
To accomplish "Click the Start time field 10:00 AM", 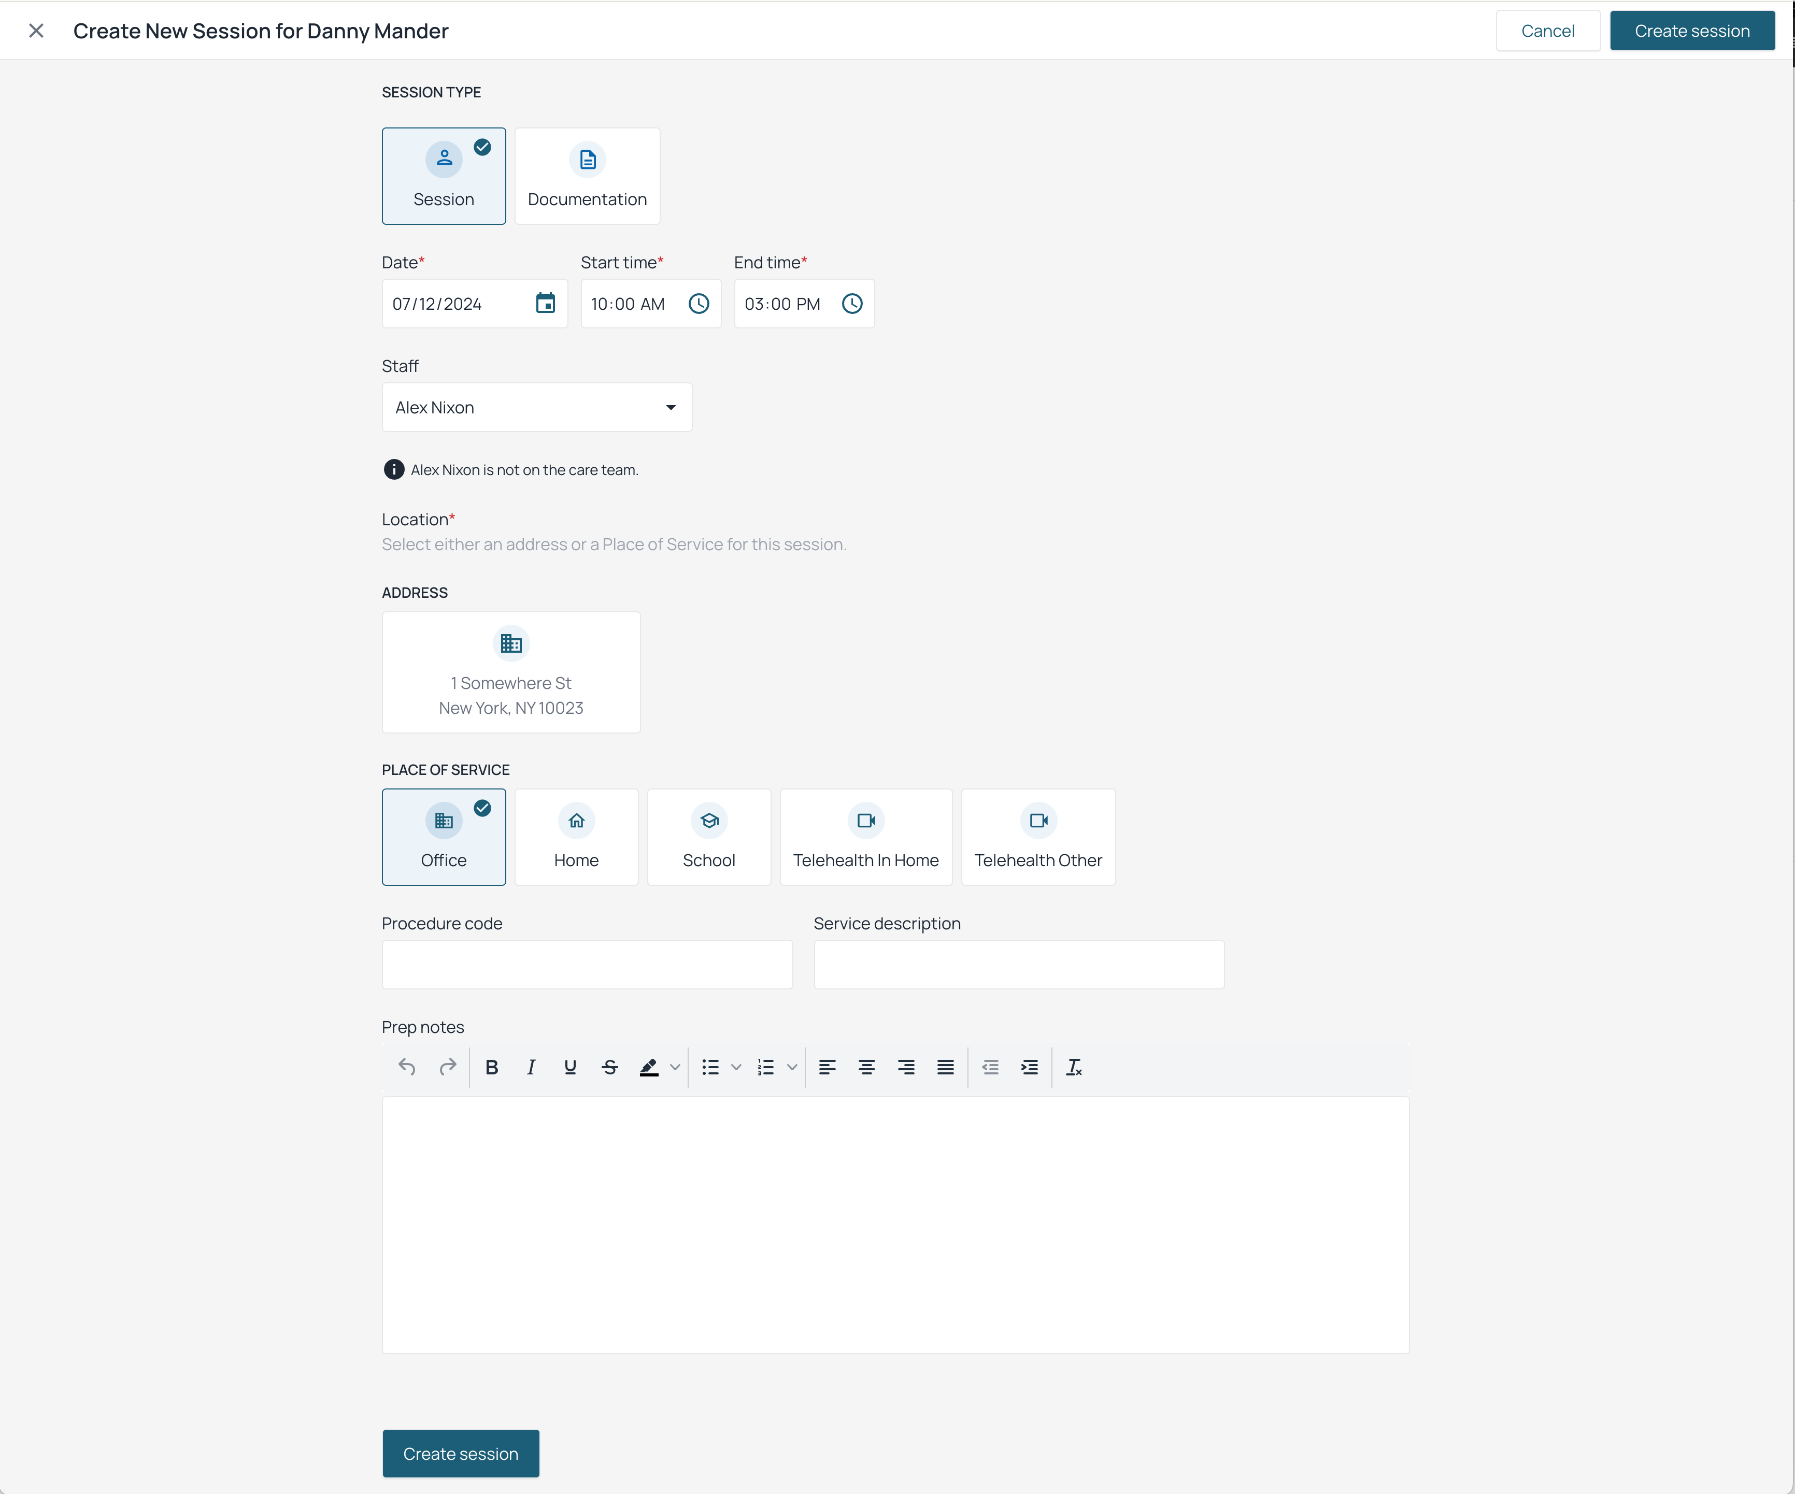I will coord(650,304).
